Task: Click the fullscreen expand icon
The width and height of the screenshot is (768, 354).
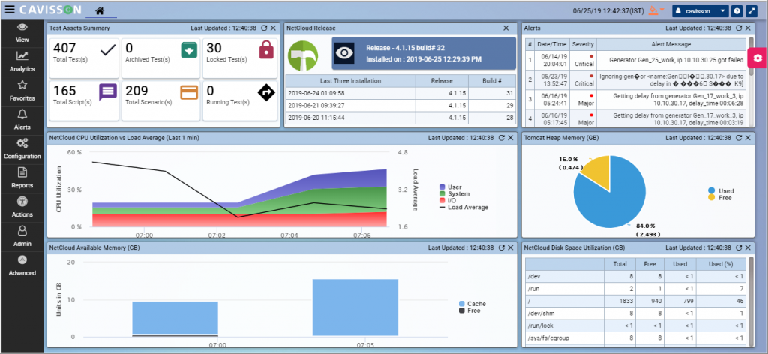Action: click(x=750, y=10)
